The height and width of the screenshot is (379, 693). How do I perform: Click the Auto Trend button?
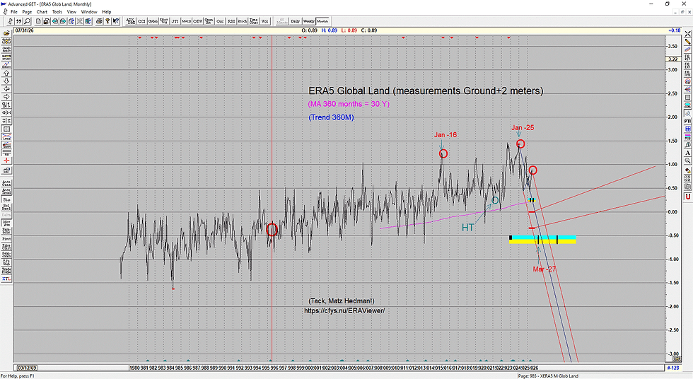point(6,191)
